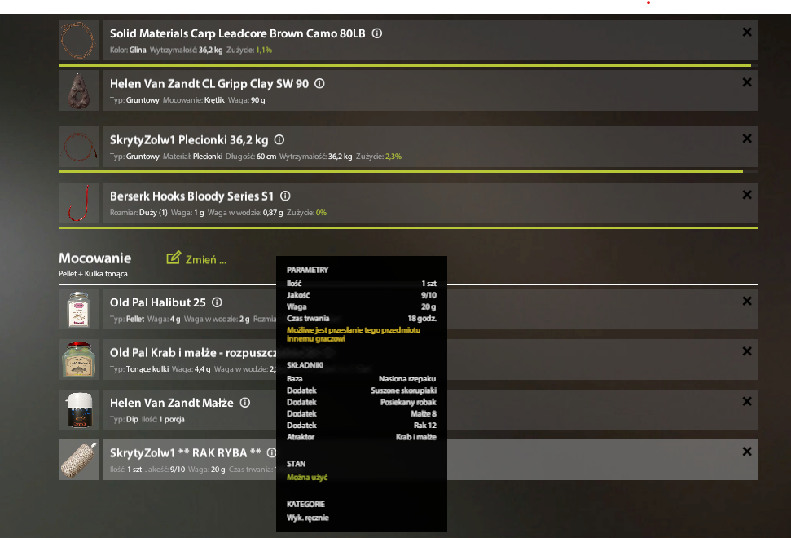Select the Helen Van Zandt Małże dip bottle thumbnail

point(78,410)
